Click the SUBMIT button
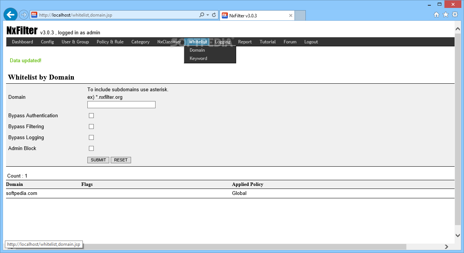 tap(98, 160)
